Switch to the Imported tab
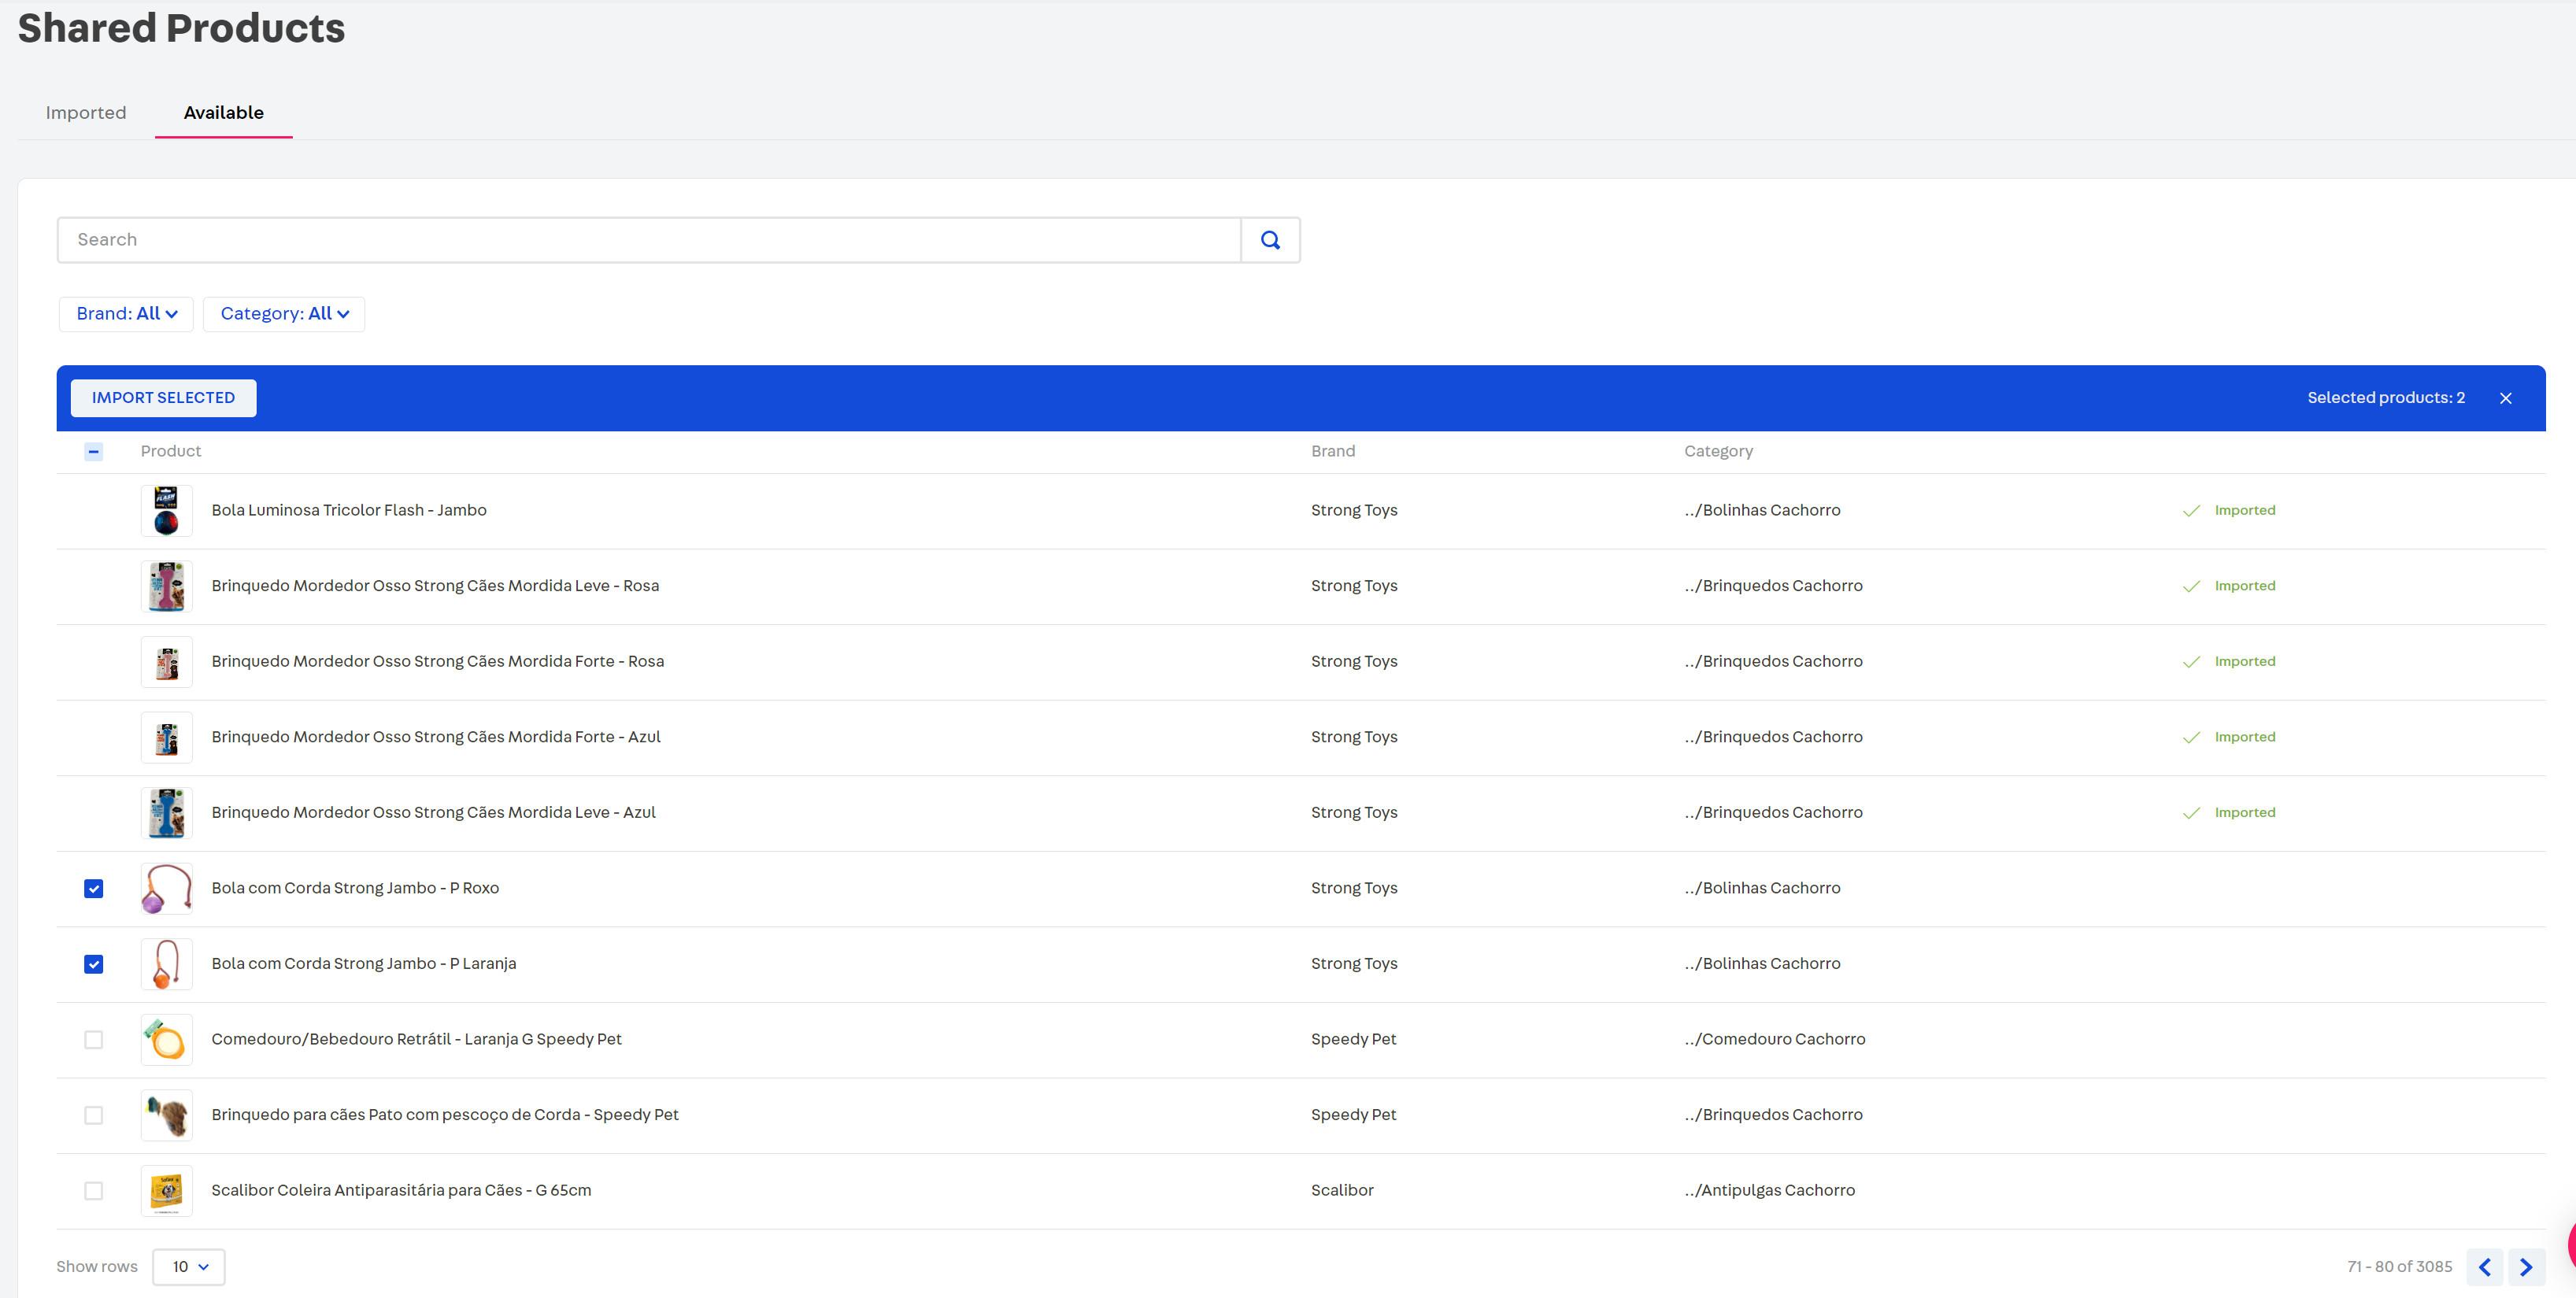The height and width of the screenshot is (1298, 2576). point(86,113)
